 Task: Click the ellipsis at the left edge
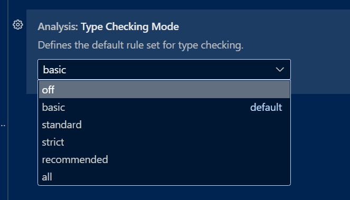point(3,126)
